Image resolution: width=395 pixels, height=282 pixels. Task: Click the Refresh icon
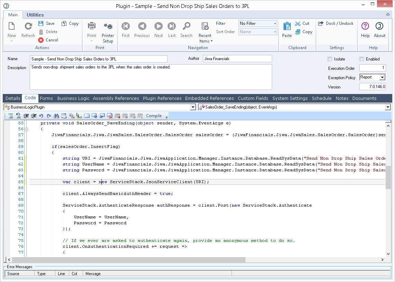28,26
